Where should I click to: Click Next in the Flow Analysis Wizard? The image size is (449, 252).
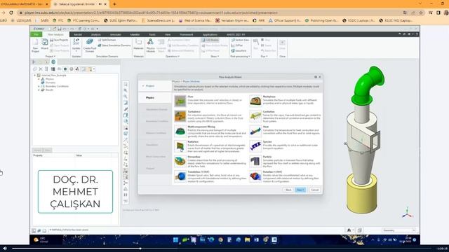(x=300, y=190)
